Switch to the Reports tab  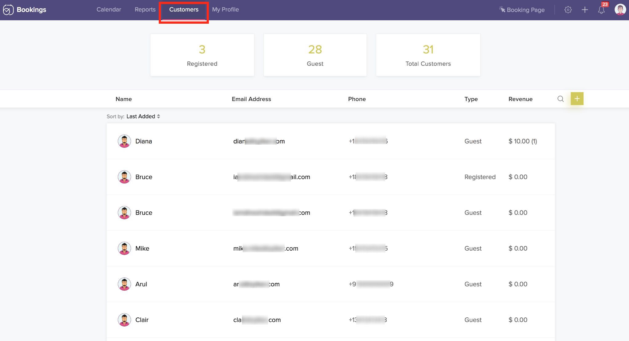pyautogui.click(x=145, y=10)
